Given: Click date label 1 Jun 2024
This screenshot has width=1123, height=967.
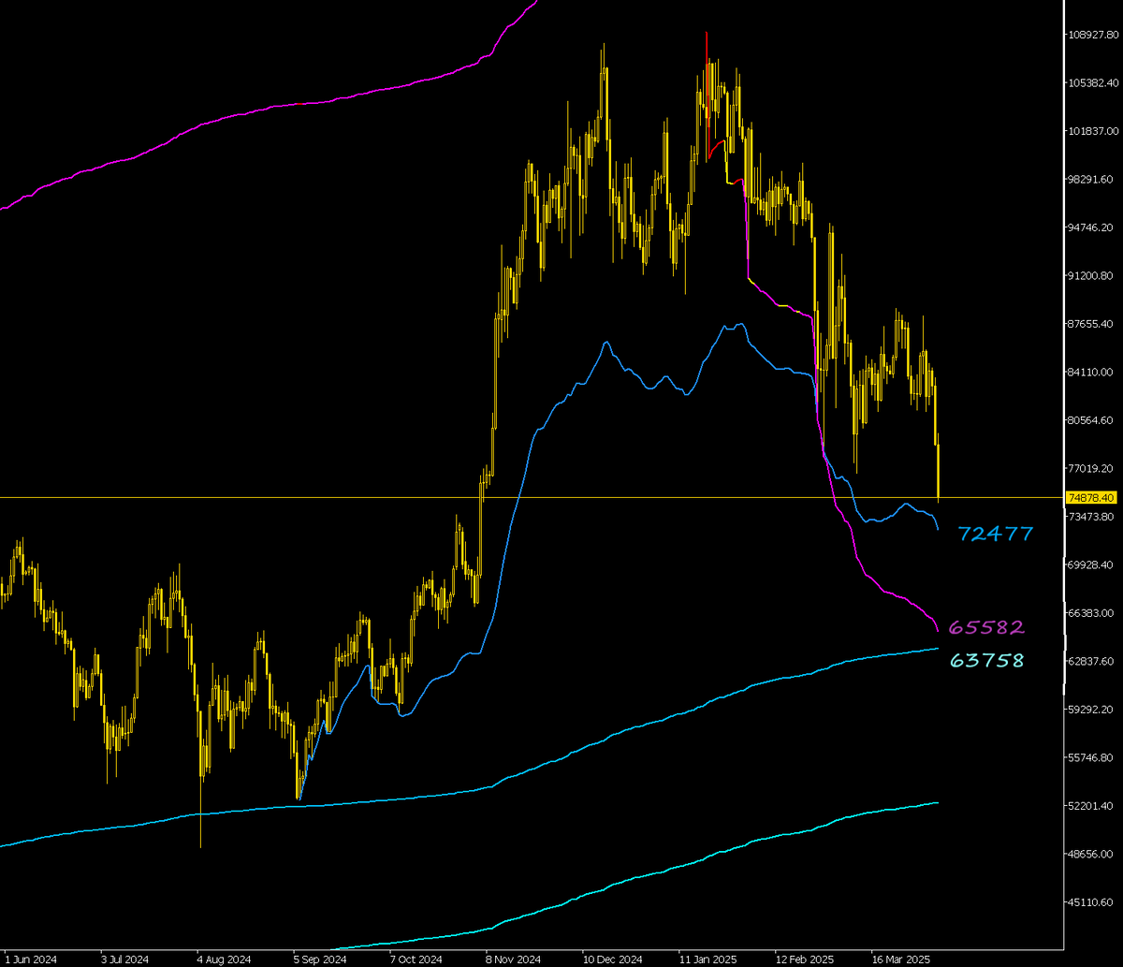Looking at the screenshot, I should pyautogui.click(x=29, y=960).
